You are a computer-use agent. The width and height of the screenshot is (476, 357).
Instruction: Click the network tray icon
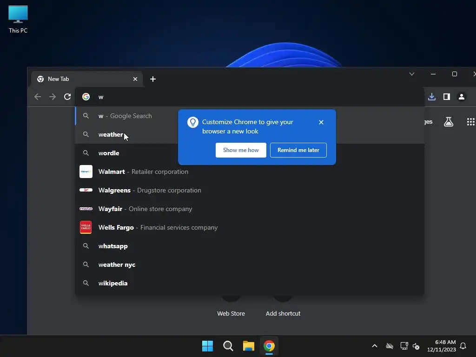[x=404, y=346]
